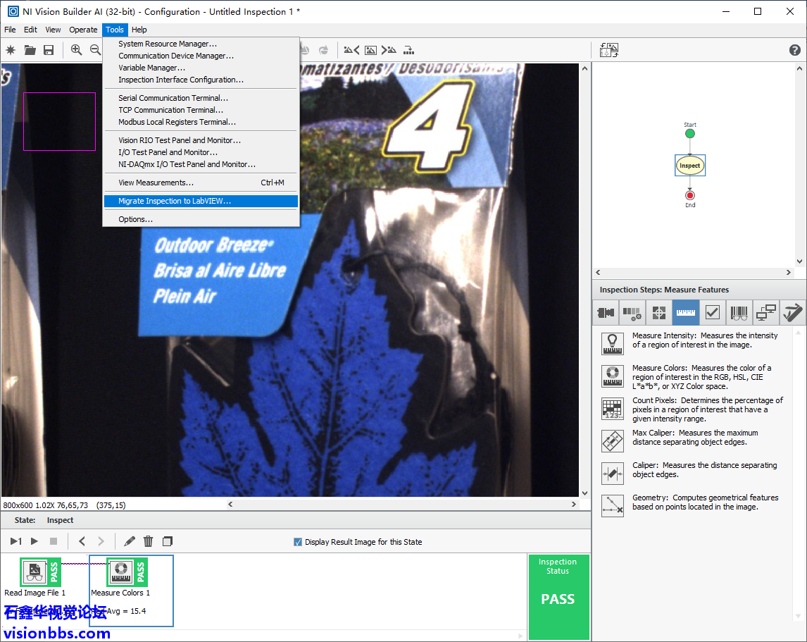Screen dimensions: 807x642
Task: Close the open Tools menu
Action: (115, 30)
